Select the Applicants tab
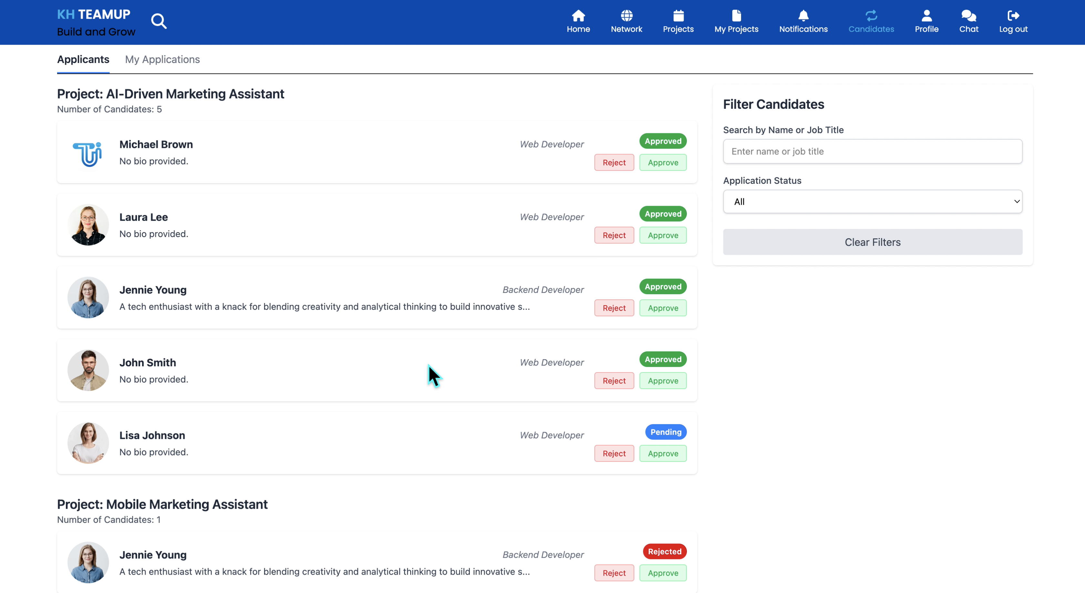This screenshot has width=1085, height=593. pyautogui.click(x=83, y=59)
